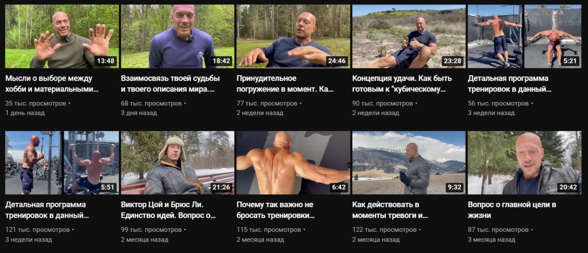Click title 'Виктор Цой и Брюс Ли'
Image resolution: width=588 pixels, height=253 pixels.
[169, 210]
